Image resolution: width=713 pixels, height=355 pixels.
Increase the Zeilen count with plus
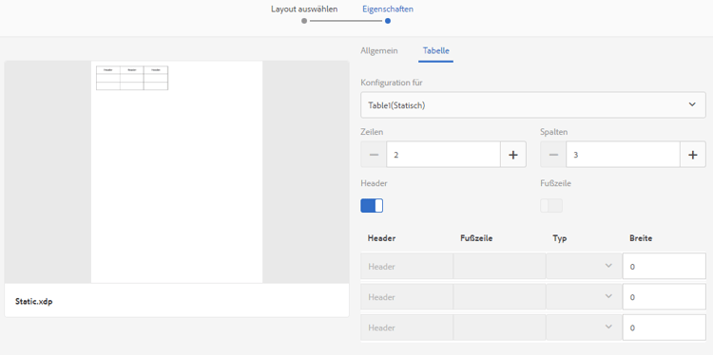tap(513, 155)
